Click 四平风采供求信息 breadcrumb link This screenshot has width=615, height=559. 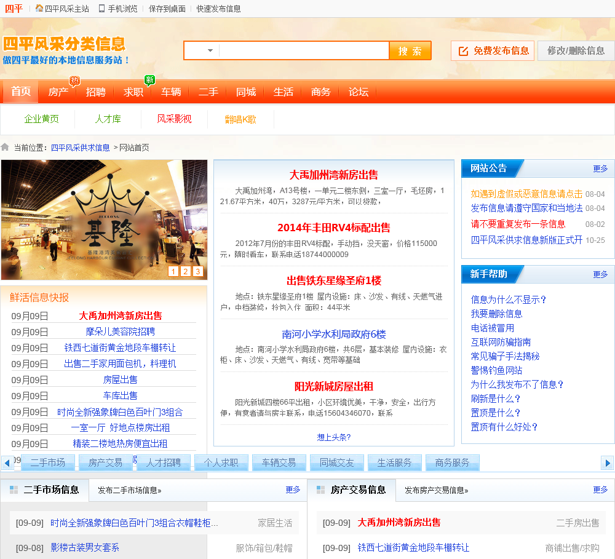coord(81,148)
